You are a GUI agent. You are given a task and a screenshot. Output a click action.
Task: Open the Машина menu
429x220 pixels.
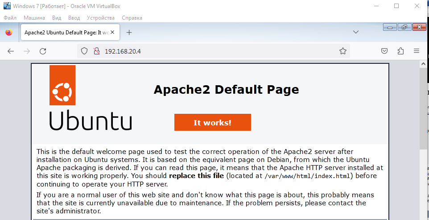coord(34,18)
